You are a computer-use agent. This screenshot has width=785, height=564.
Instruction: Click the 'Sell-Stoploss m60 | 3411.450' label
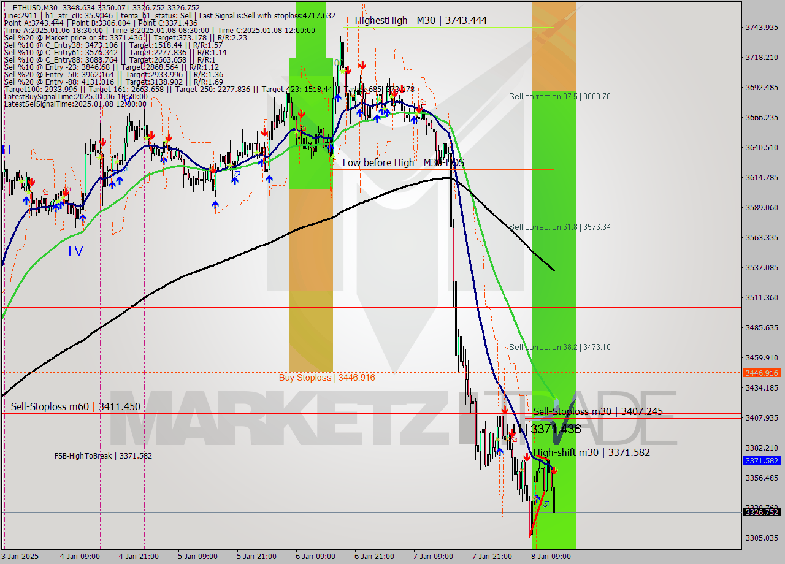point(75,406)
